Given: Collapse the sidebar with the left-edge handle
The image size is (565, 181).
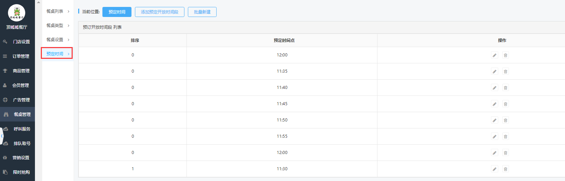Looking at the screenshot, I should tap(2, 136).
